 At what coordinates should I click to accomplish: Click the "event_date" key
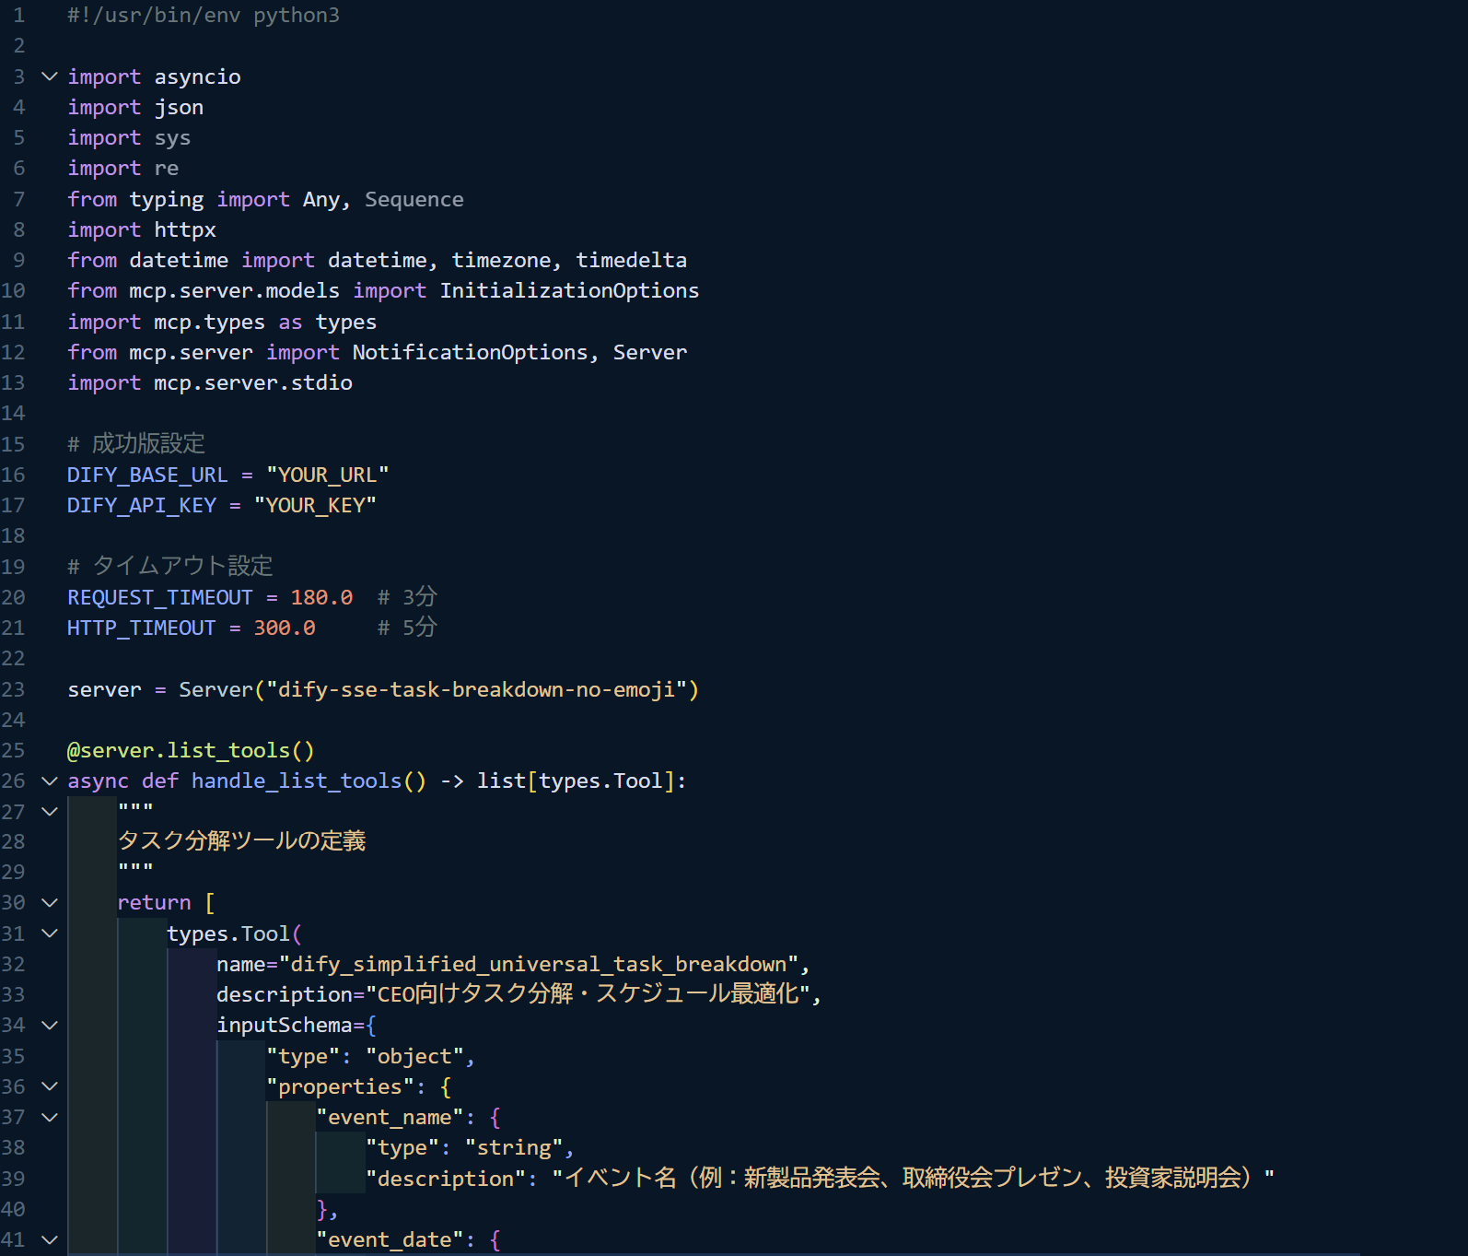click(x=390, y=1239)
